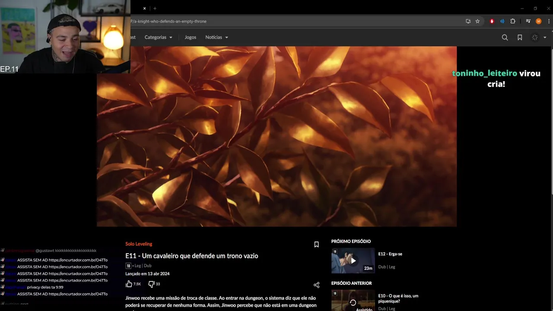Viewport: 553px width, 311px height.
Task: Open the watchlist bookmark in site header
Action: pos(520,38)
